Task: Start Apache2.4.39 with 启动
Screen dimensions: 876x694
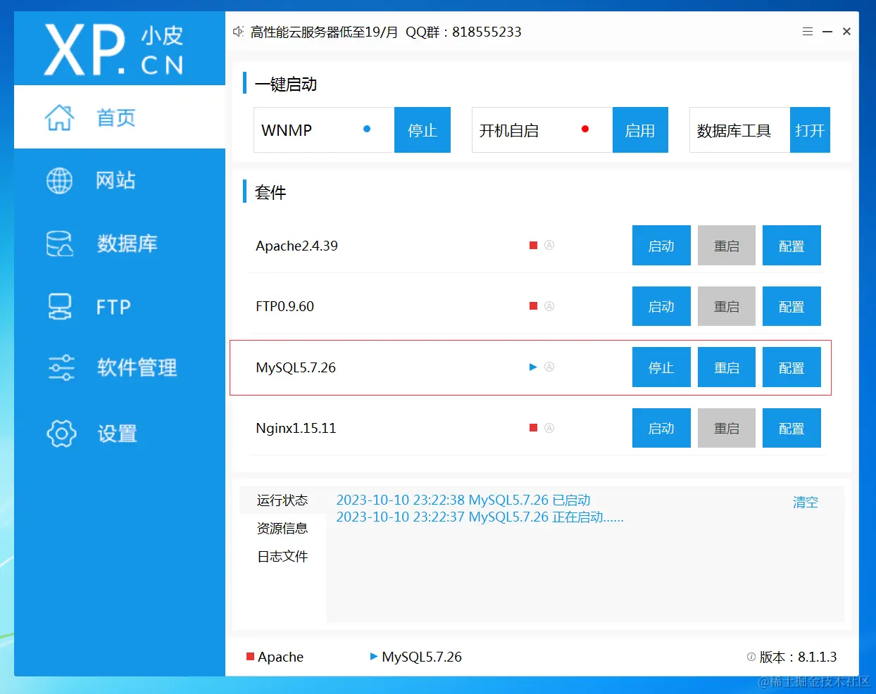Action: (x=661, y=246)
